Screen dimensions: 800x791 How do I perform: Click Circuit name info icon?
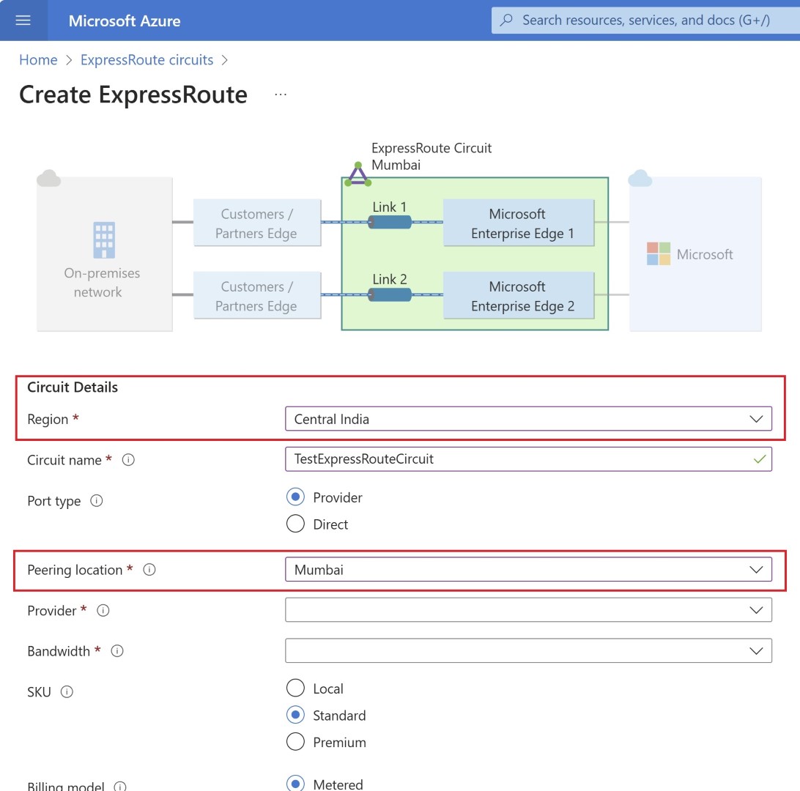tap(128, 460)
